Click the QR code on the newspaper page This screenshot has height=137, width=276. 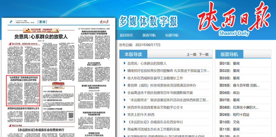71,115
